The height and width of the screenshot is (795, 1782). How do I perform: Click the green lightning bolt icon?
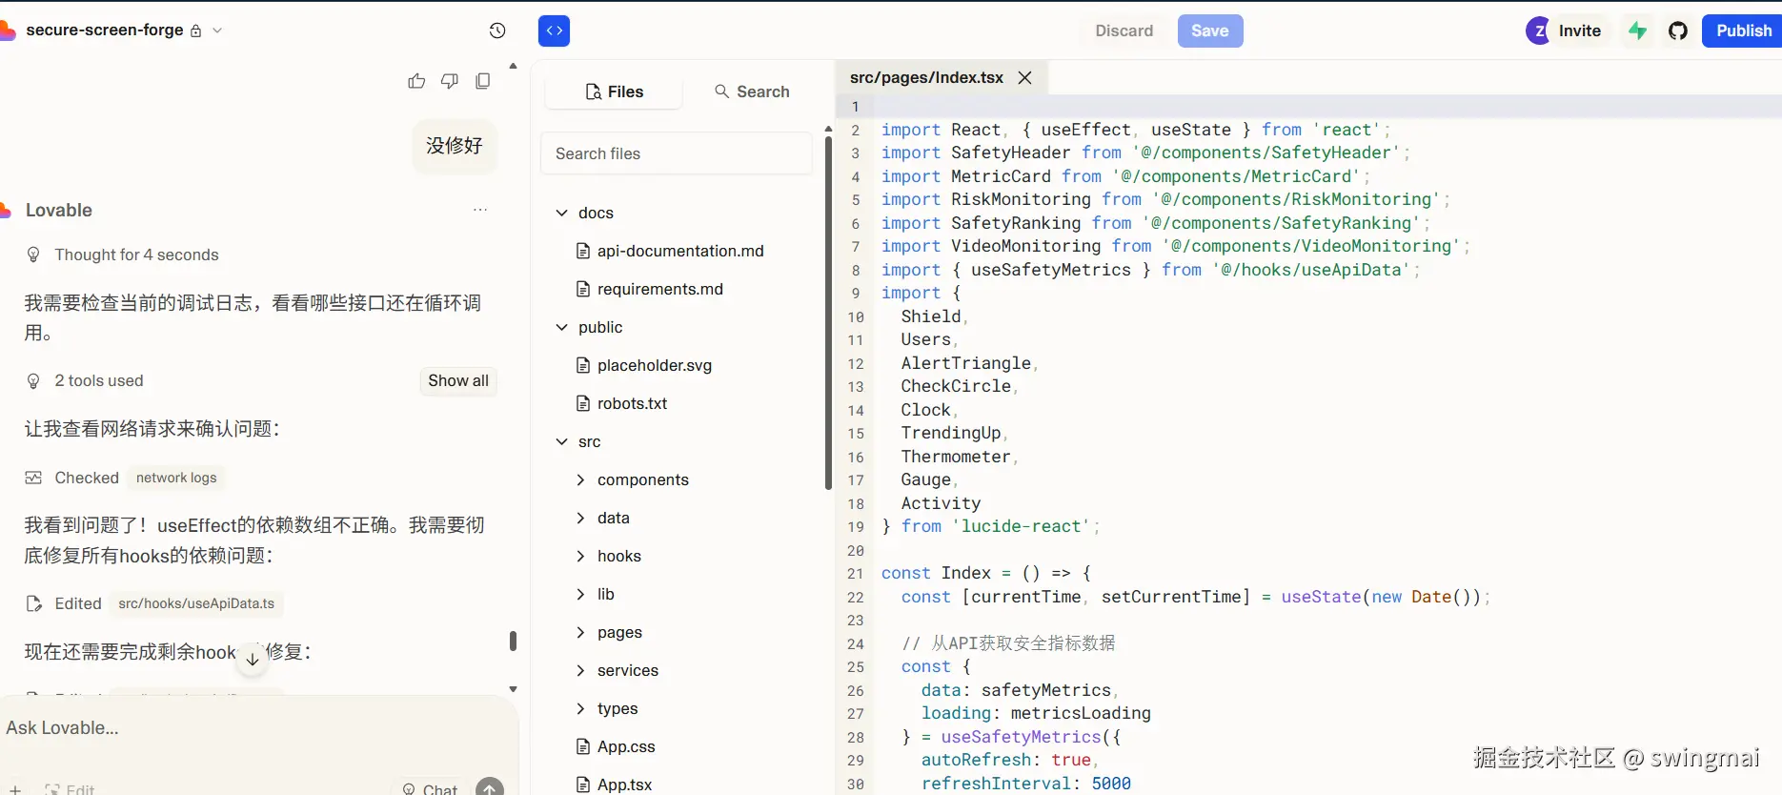tap(1638, 31)
